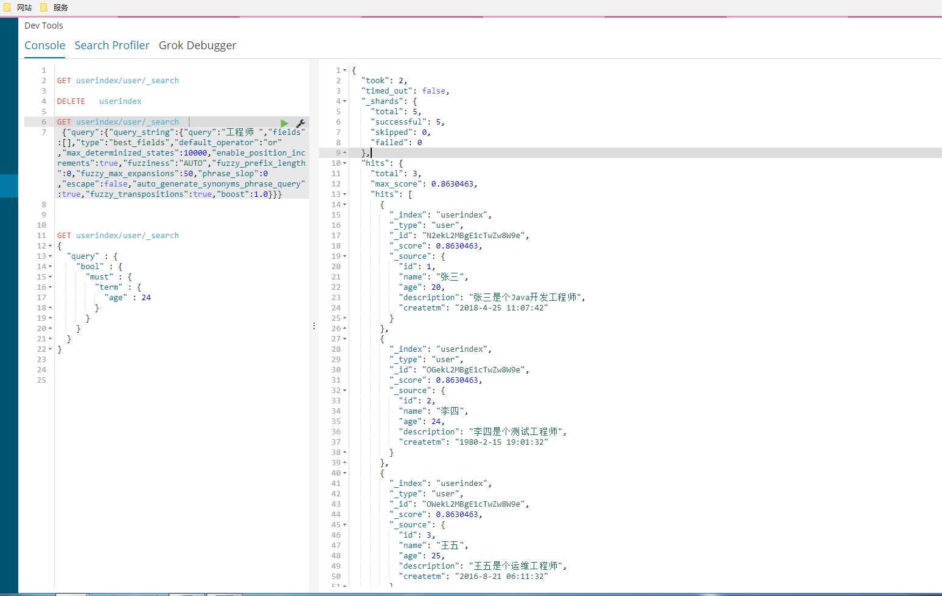Click the "_id": "N2ekL2MBgE1cTwZw8W9e" line
The image size is (942, 596).
click(459, 236)
